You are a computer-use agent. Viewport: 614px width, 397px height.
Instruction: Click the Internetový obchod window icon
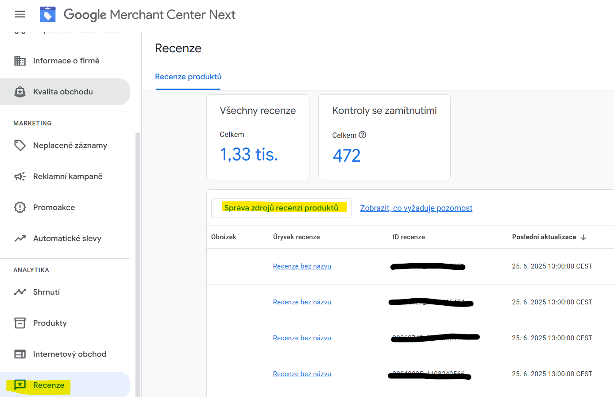pos(20,354)
